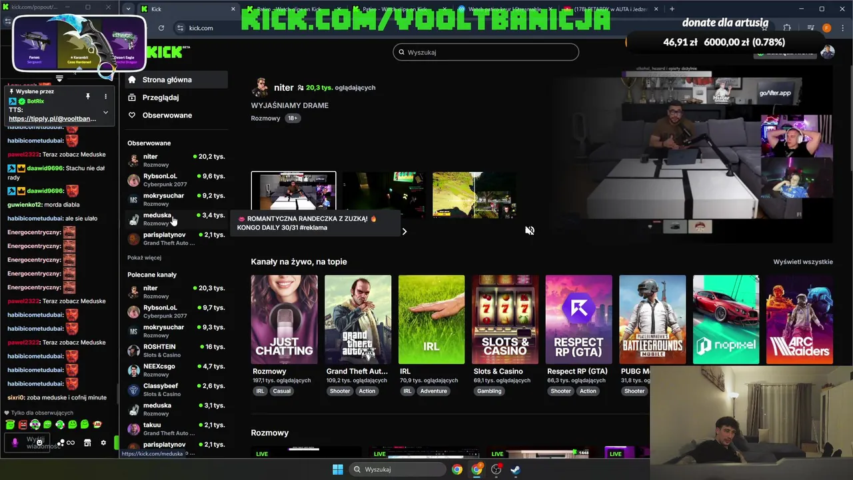
Task: Open NEEXcsgo in Polecane kanały
Action: (x=176, y=370)
